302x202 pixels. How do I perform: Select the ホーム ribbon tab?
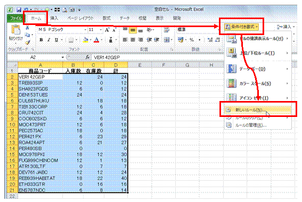tap(36, 19)
